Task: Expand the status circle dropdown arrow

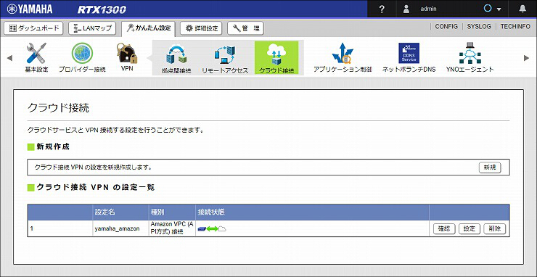Action: point(499,9)
